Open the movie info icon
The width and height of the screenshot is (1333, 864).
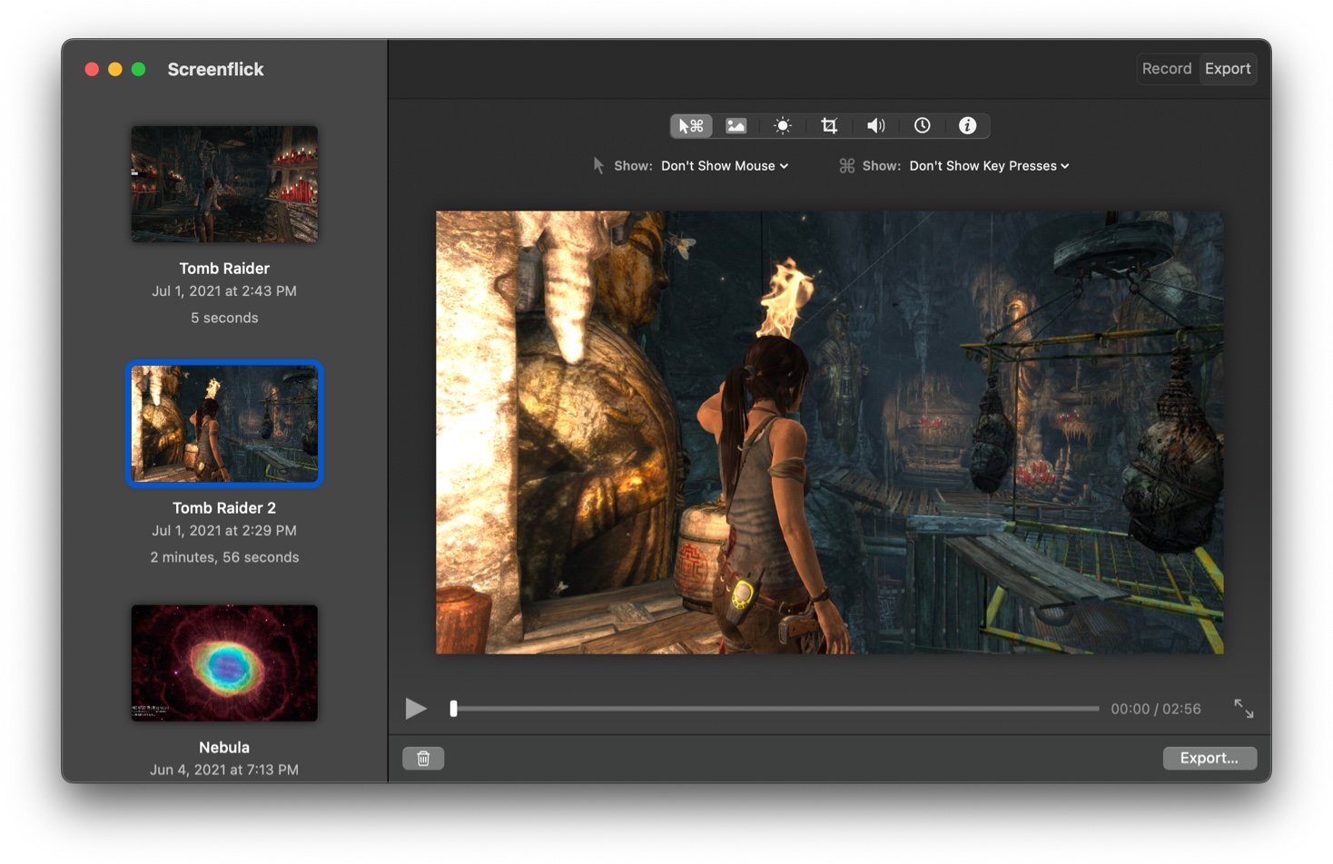(x=967, y=126)
